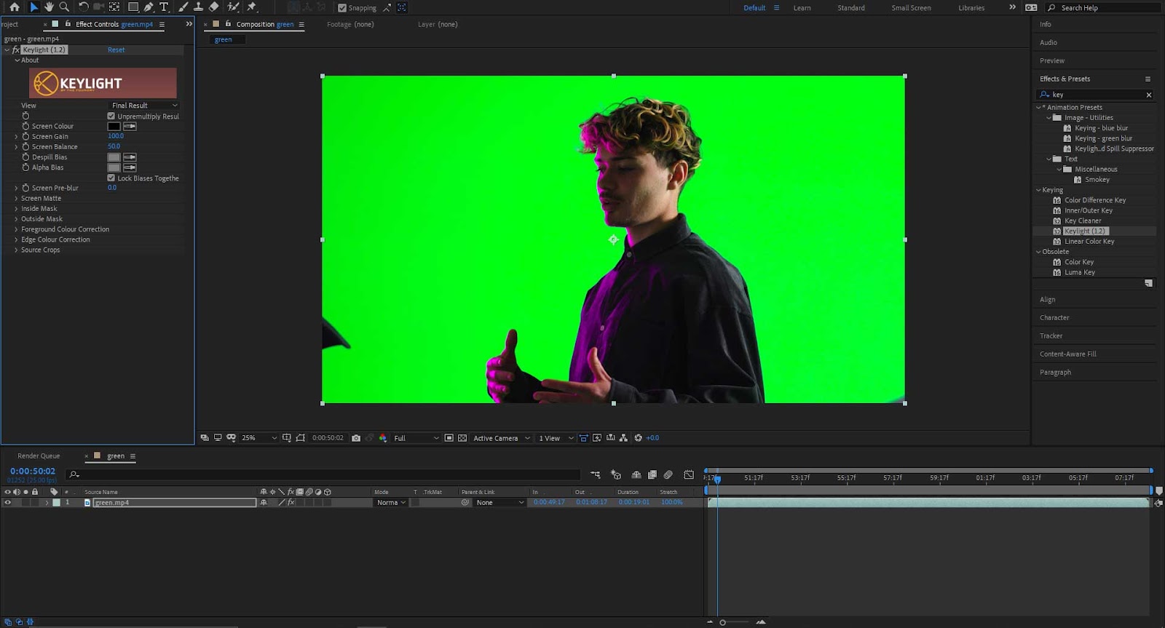Switch to the Libraries workspace

pos(971,8)
